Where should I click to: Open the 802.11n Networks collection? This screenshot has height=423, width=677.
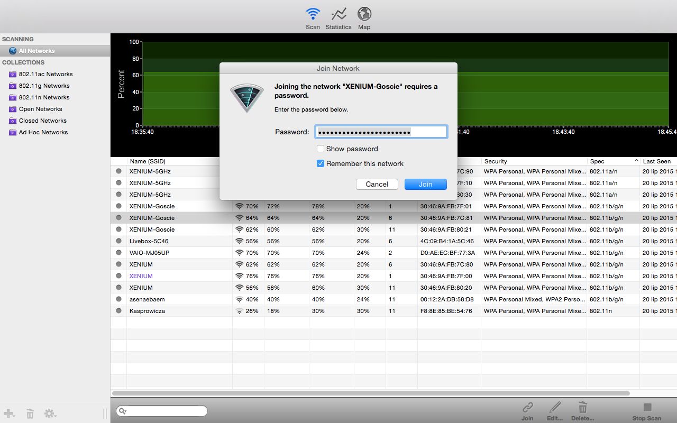44,97
